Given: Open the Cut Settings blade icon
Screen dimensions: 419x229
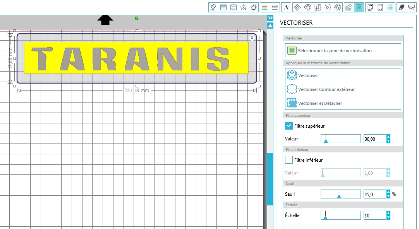Looking at the screenshot, I should (401, 7).
